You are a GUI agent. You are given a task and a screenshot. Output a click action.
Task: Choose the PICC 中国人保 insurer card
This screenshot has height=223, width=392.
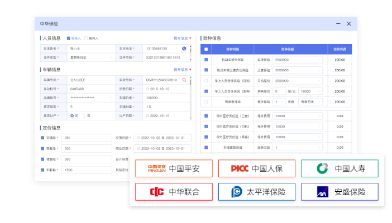[x=256, y=168]
